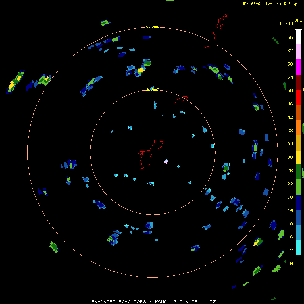The height and width of the screenshot is (304, 304).
Task: Click the NEXLAB-College of DuPage label
Action: coord(270,4)
